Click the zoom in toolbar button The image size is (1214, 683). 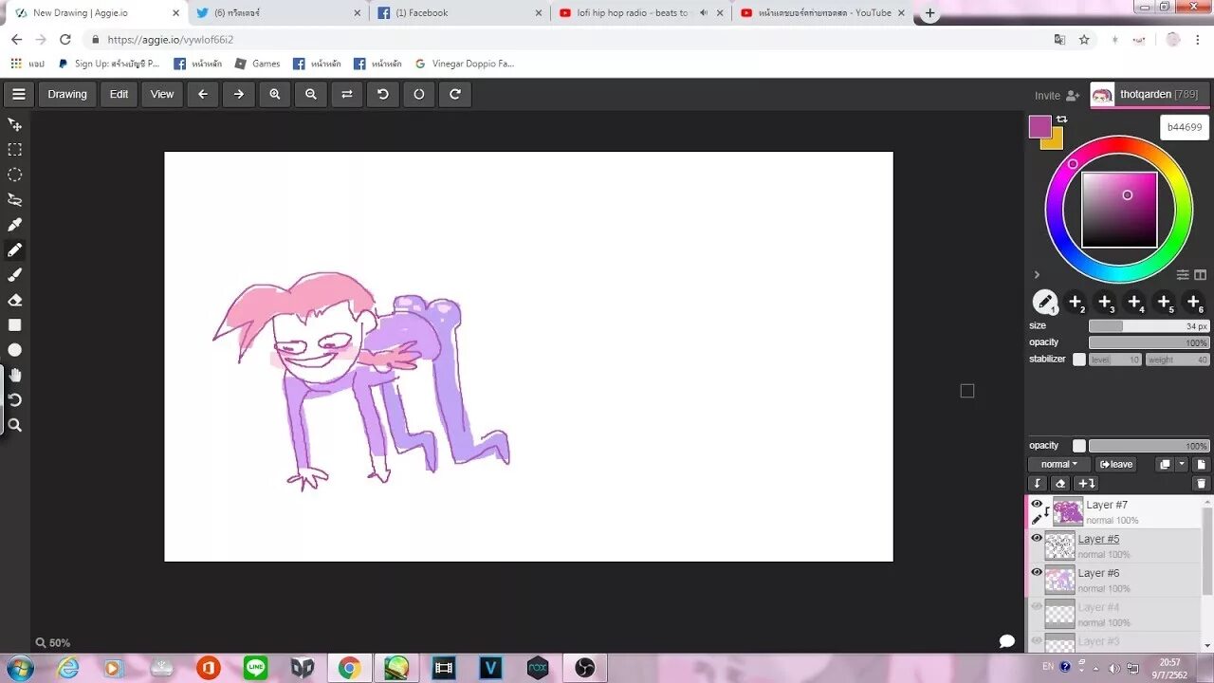tap(275, 94)
